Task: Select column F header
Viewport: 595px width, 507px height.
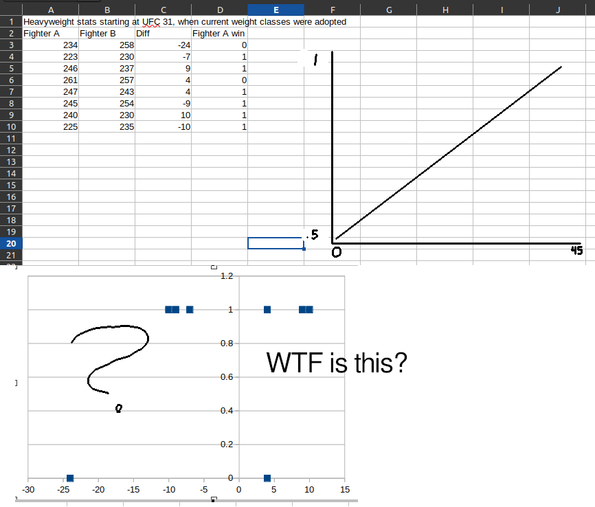Action: pos(332,10)
